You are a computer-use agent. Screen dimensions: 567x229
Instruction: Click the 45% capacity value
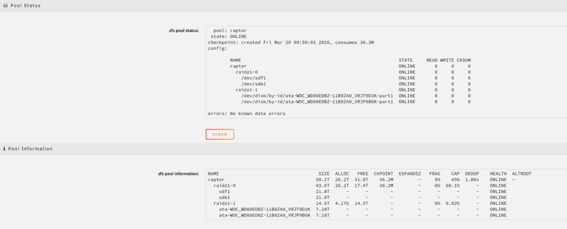[455, 180]
